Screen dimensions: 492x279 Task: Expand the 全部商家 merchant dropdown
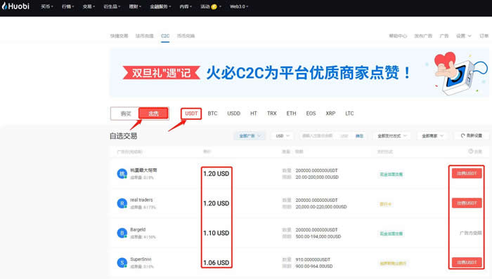432,136
